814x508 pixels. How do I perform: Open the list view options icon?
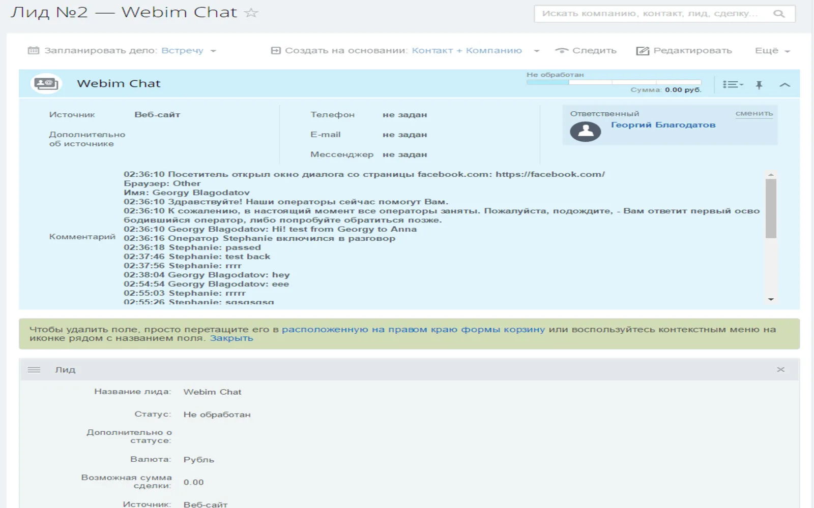pos(733,84)
